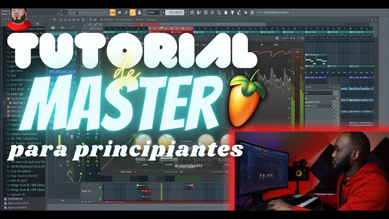Open the plugin picker plug icon

point(232,12)
